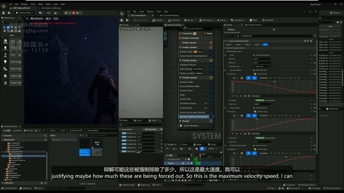Stop play session with the red stop button
Image resolution: width=344 pixels, height=193 pixels.
[74, 13]
